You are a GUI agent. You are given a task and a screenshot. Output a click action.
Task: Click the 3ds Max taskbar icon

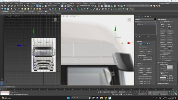pos(110,98)
